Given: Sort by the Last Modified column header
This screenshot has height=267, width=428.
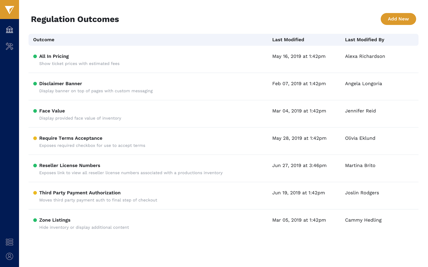Looking at the screenshot, I should click(x=288, y=40).
